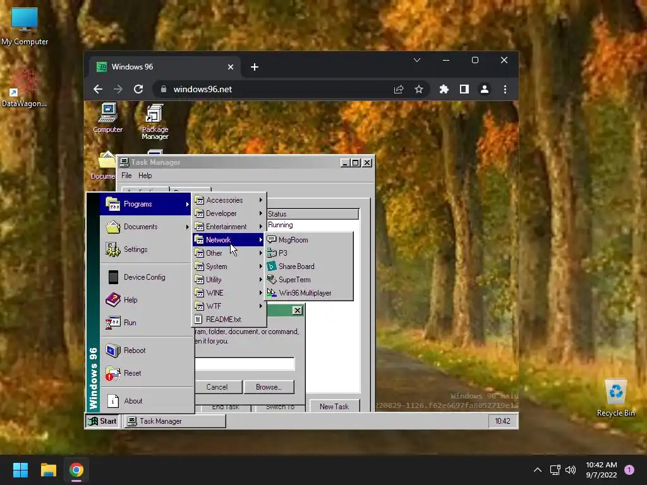Screen dimensions: 647x485
Task: Show hidden system tray icons
Action: (x=537, y=470)
